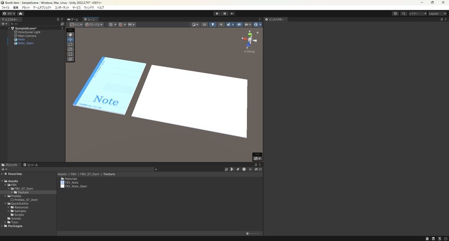Open the Undo History icon
This screenshot has width=449, height=241.
(396, 14)
